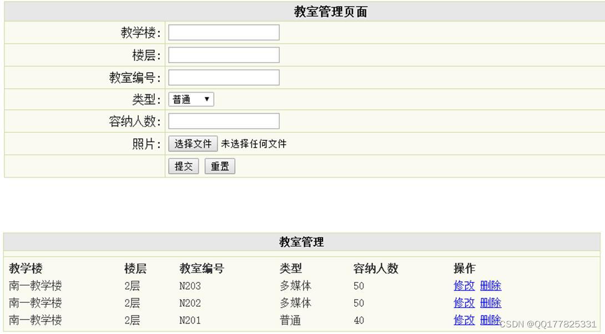
Task: Click the 操作 column header
Action: 465,269
